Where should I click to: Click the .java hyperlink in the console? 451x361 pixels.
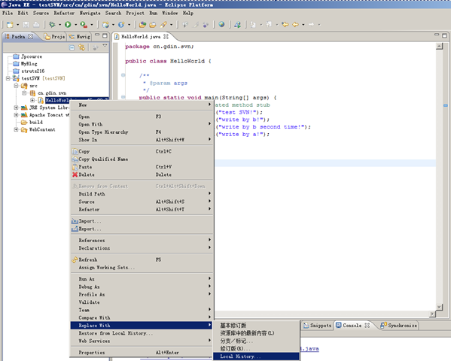[x=309, y=349]
